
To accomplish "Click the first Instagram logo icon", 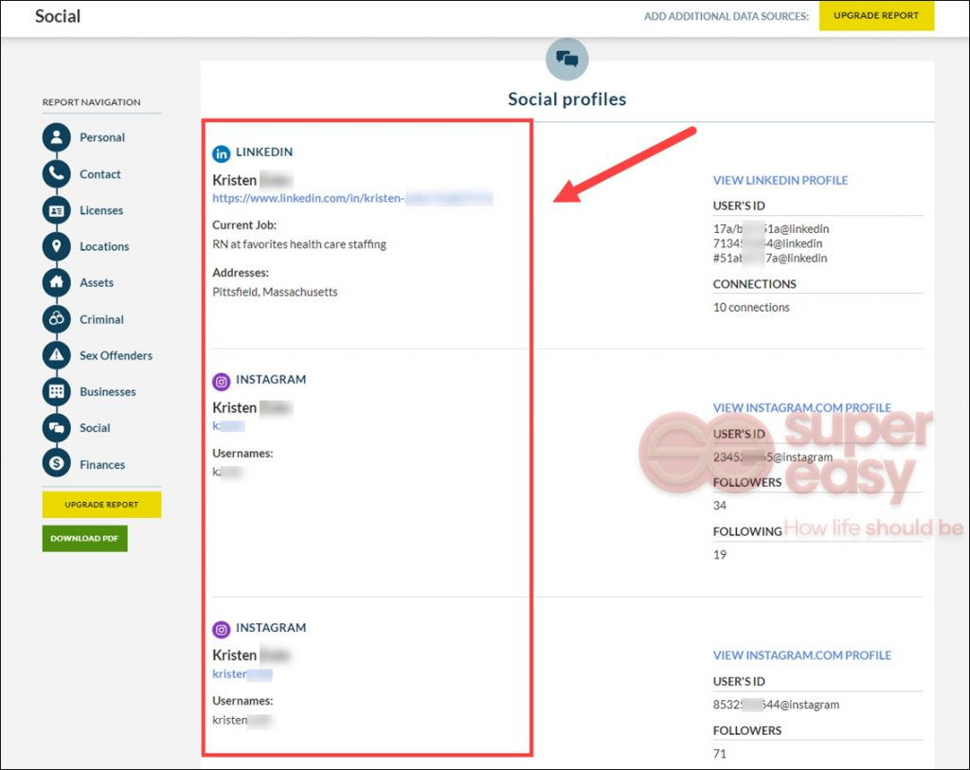I will (221, 382).
